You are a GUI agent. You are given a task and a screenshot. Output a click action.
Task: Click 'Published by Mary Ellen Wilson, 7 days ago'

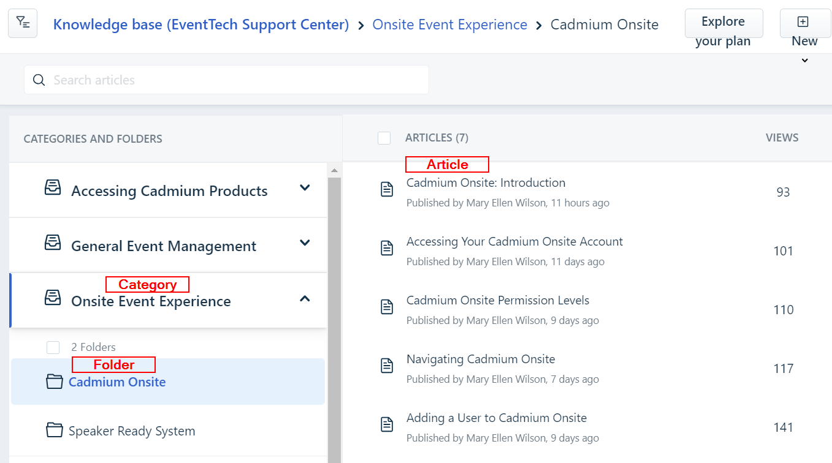coord(503,379)
